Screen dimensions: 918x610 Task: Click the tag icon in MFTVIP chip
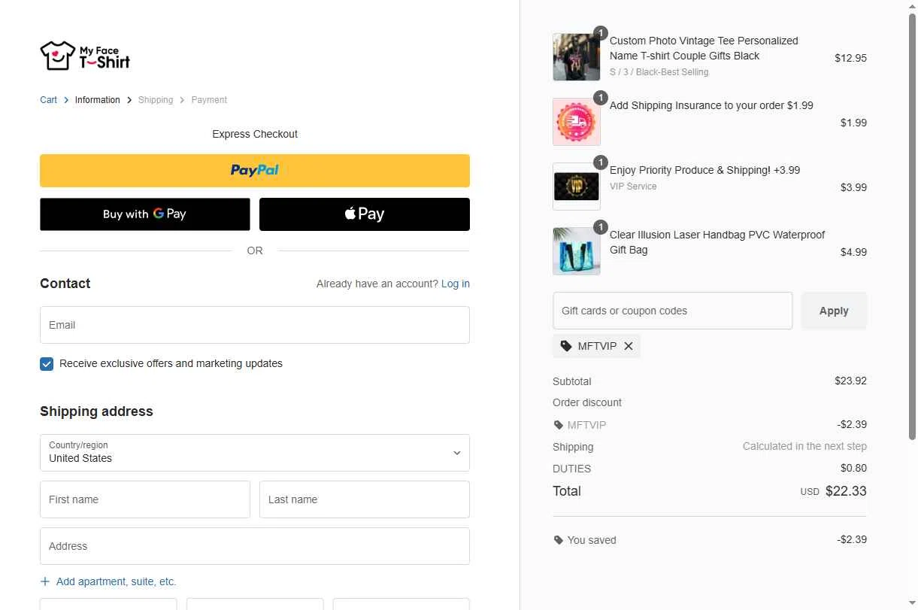coord(566,346)
